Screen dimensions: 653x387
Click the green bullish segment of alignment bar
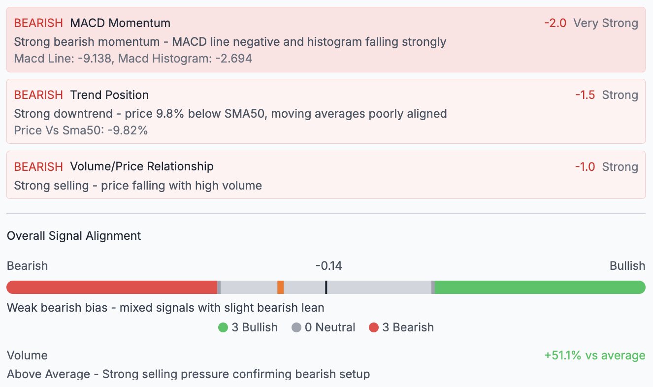[540, 287]
